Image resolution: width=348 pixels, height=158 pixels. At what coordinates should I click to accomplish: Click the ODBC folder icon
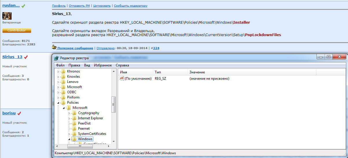63,92
